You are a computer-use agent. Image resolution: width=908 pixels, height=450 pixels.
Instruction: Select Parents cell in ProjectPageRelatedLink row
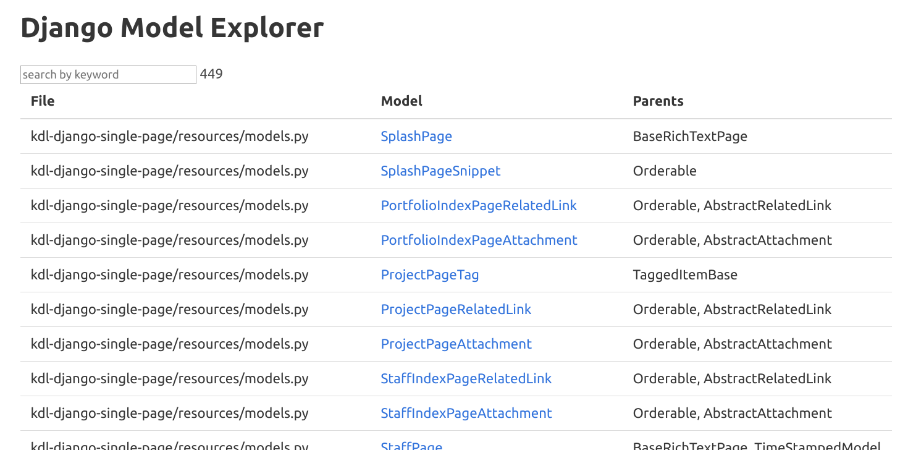tap(732, 310)
